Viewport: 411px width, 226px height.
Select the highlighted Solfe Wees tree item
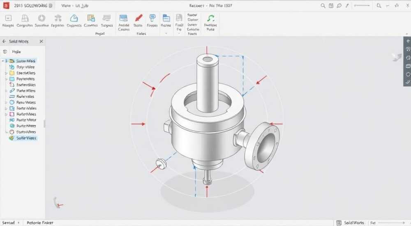23,138
